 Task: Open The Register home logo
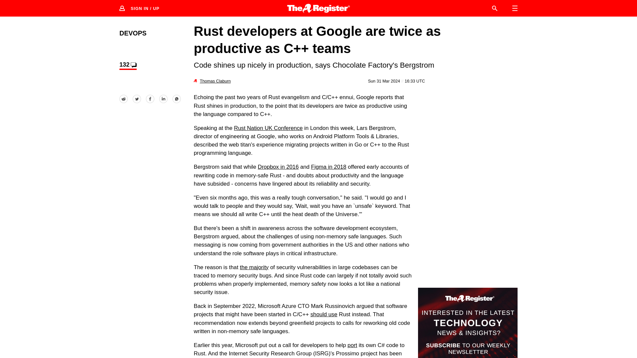coord(318,8)
